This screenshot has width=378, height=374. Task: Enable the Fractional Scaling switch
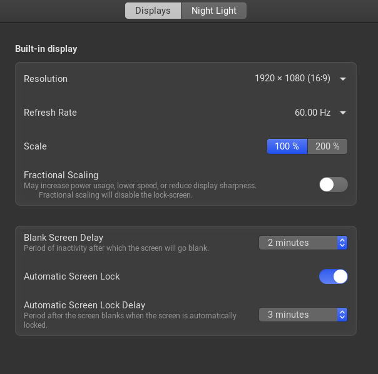(333, 184)
